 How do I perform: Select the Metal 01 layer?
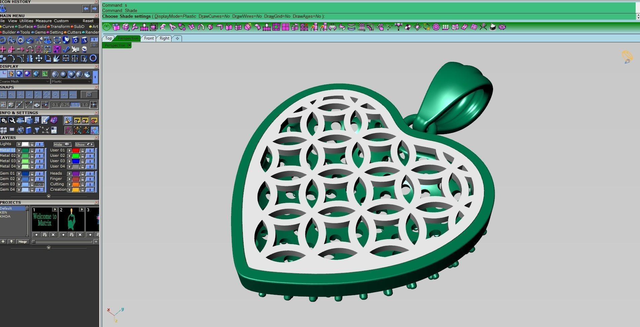coord(8,150)
